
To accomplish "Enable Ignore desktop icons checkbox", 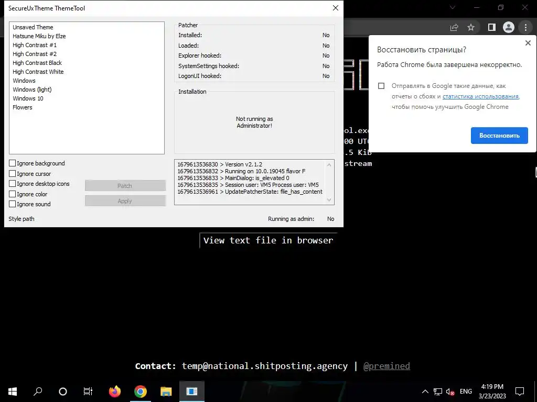I will pos(13,184).
